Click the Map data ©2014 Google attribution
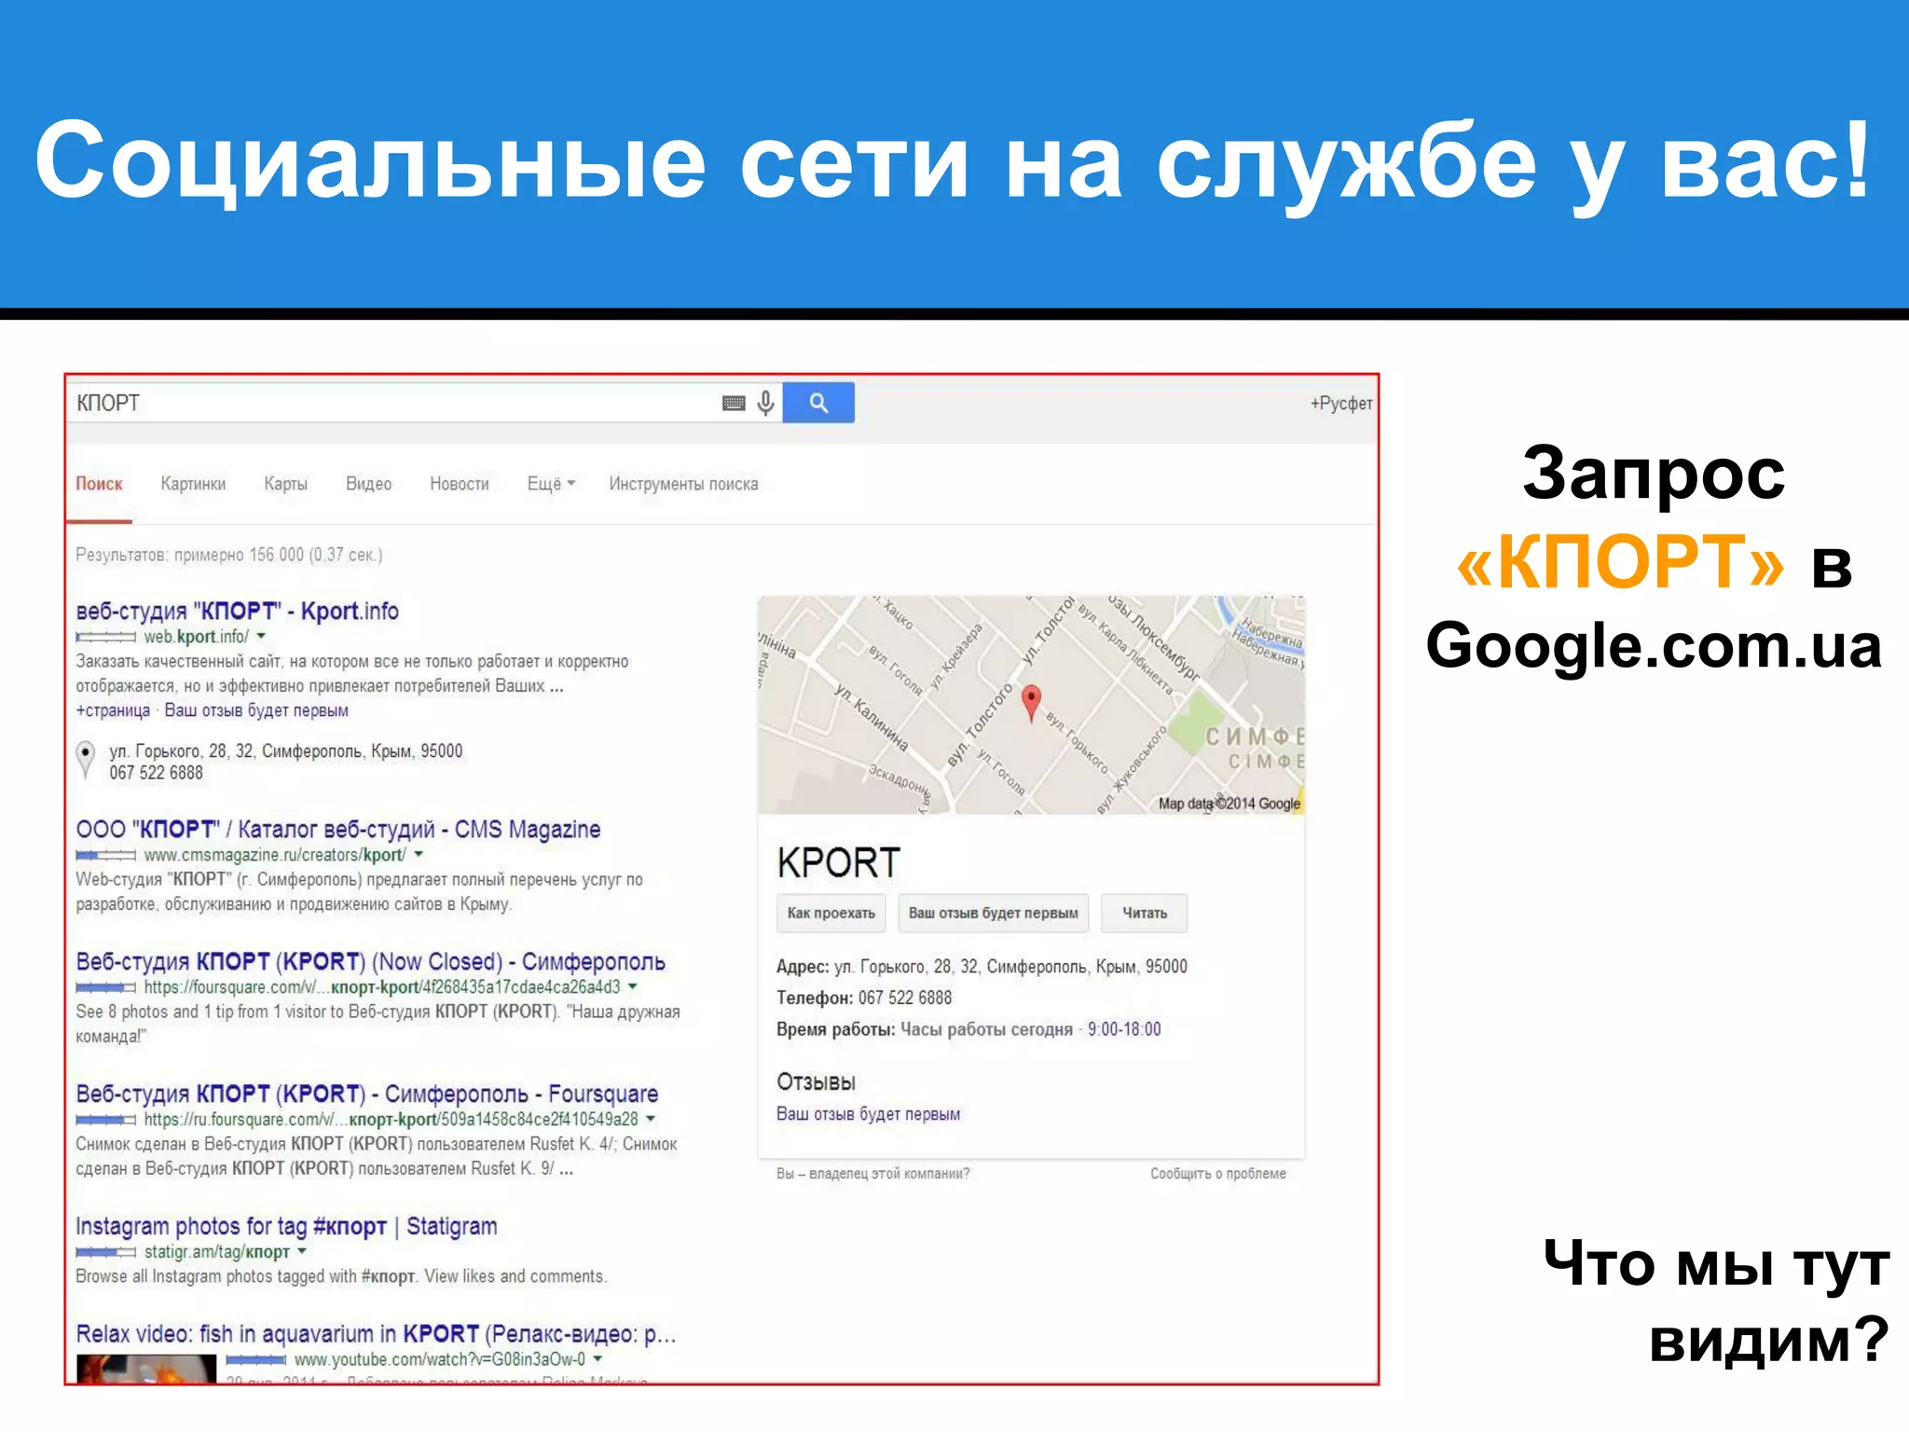This screenshot has width=1909, height=1432. tap(1229, 804)
